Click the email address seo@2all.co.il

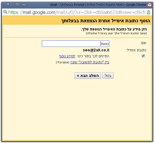tap(96, 50)
